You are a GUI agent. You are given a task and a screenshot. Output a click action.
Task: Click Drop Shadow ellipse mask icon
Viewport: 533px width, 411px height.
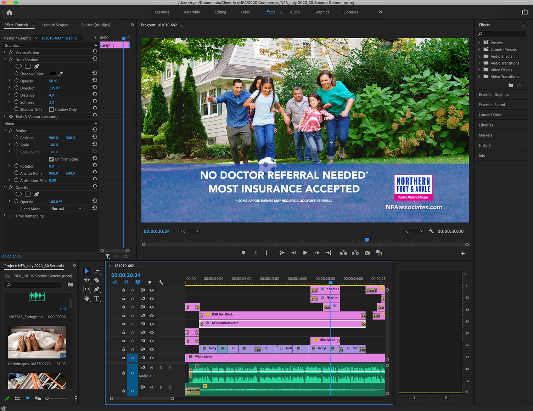pyautogui.click(x=19, y=66)
